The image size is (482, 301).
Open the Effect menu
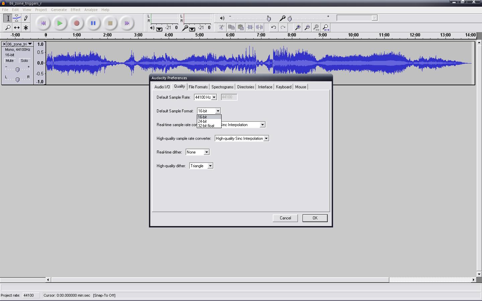75,10
